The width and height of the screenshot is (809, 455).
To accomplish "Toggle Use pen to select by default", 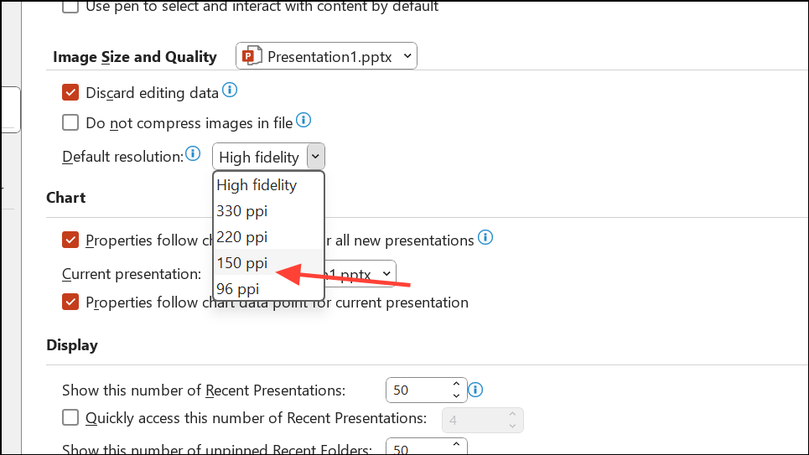I will 71,7.
